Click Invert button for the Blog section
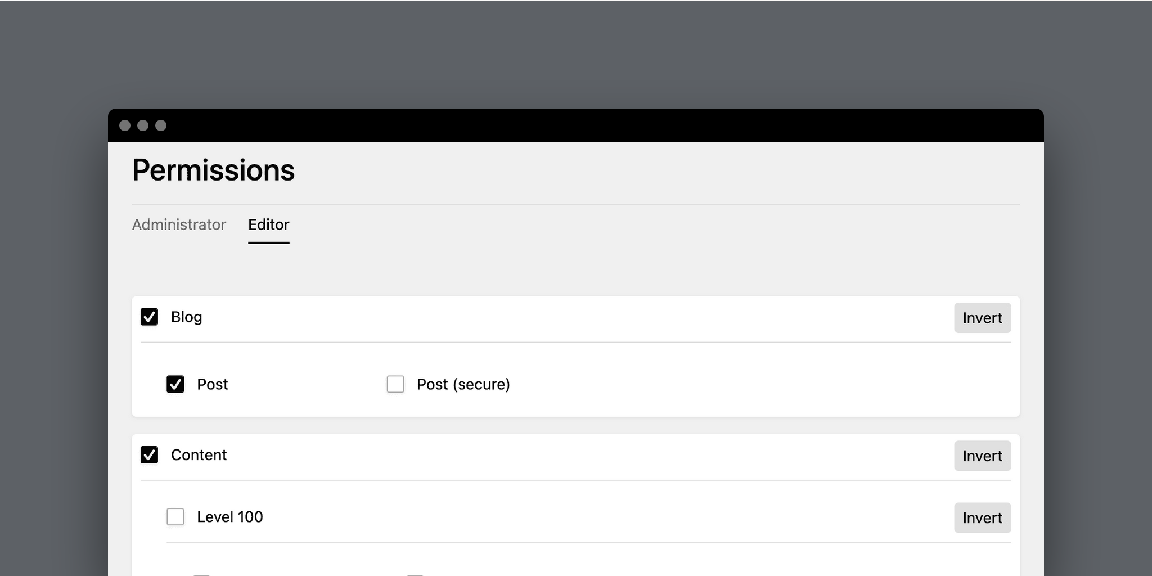The height and width of the screenshot is (576, 1152). pyautogui.click(x=982, y=318)
